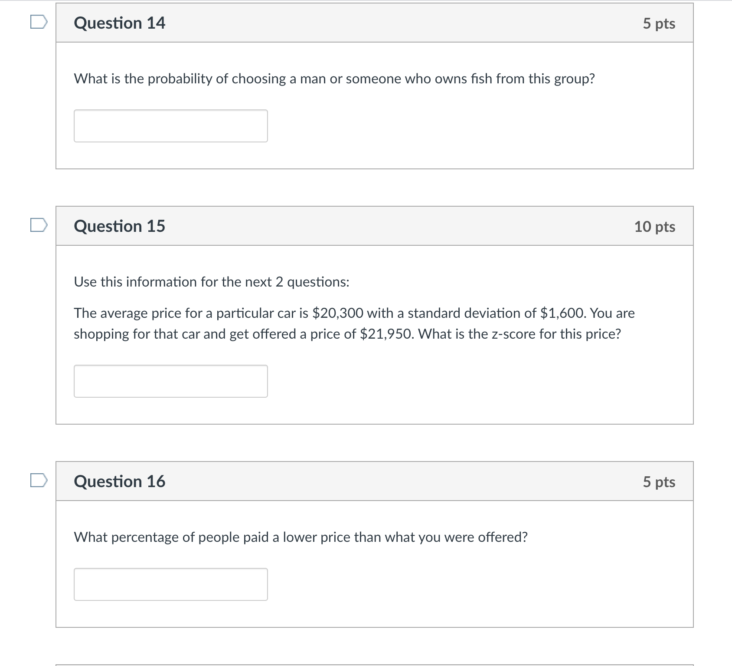Select the Question 15 title text
The height and width of the screenshot is (666, 732).
coord(120,225)
